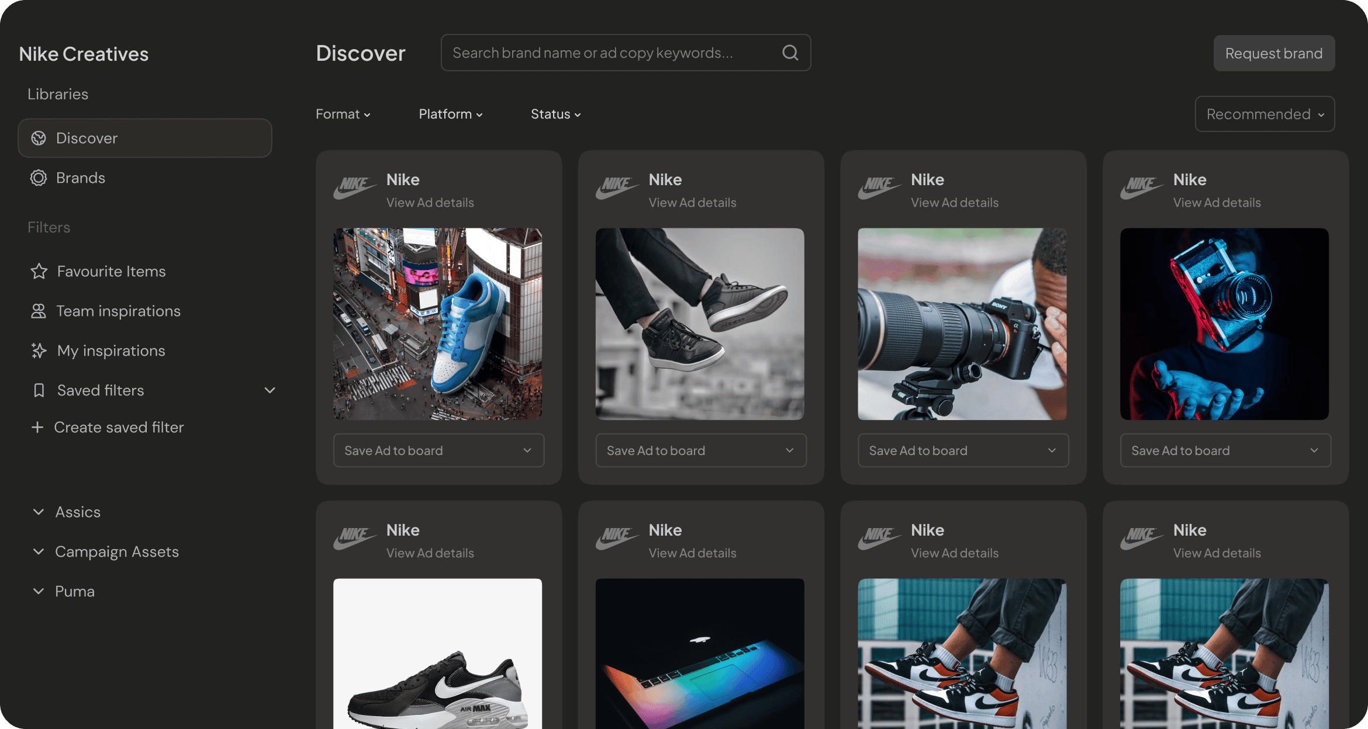Expand the Puma folder
1368x729 pixels.
[x=39, y=591]
